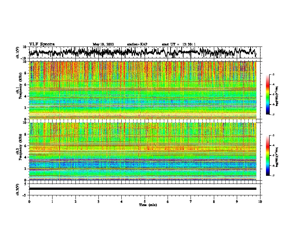Click the ch.1 spectrogram plot

click(x=143, y=90)
